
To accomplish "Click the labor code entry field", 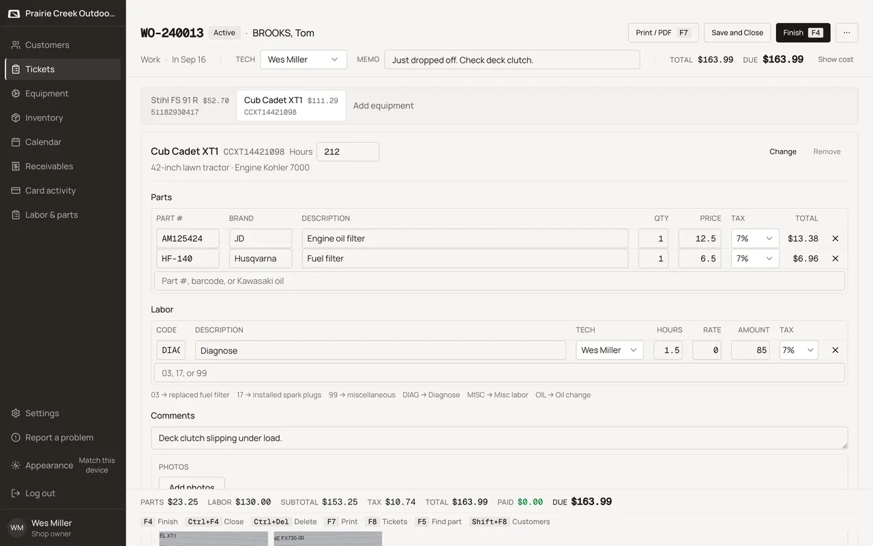I will [499, 373].
